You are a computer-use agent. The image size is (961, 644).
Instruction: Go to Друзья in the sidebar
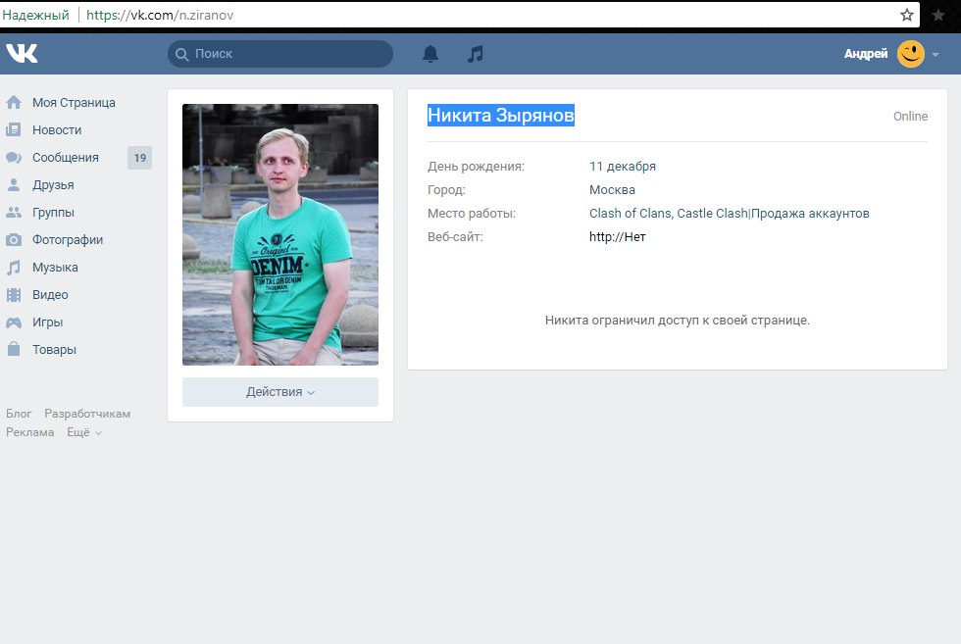53,184
